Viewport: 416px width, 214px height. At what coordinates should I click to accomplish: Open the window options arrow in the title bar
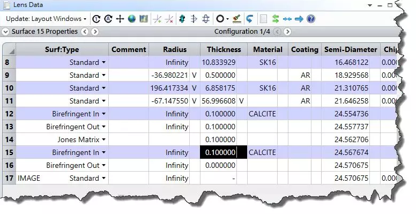tap(370, 5)
